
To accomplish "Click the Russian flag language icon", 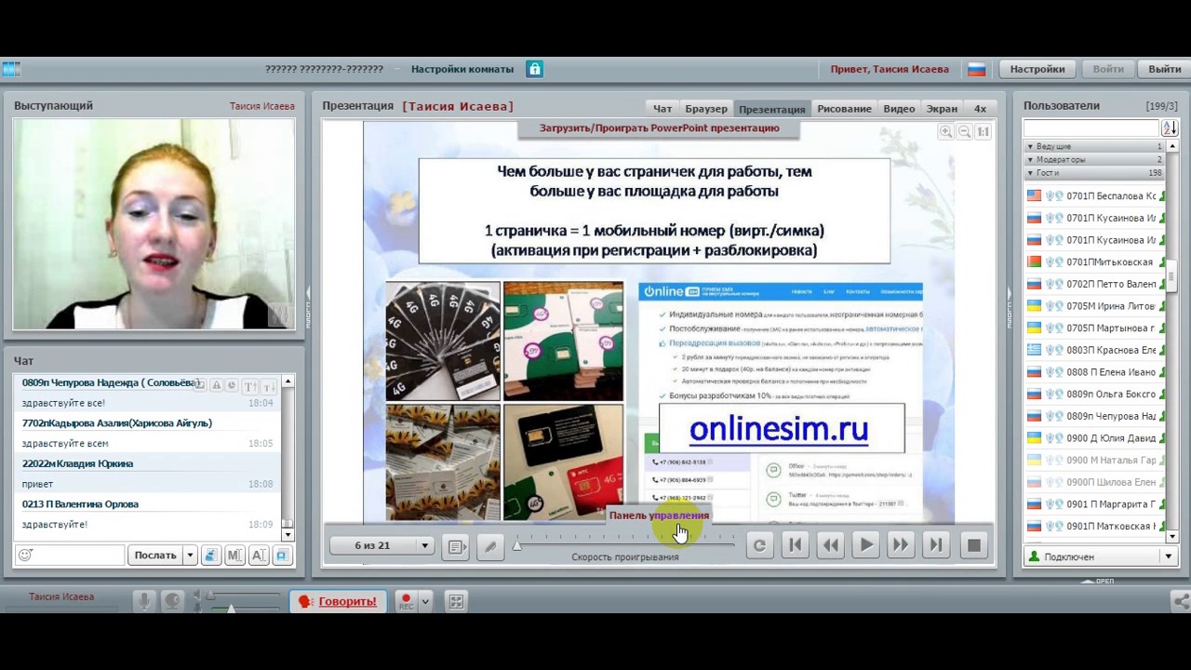I will (x=976, y=69).
